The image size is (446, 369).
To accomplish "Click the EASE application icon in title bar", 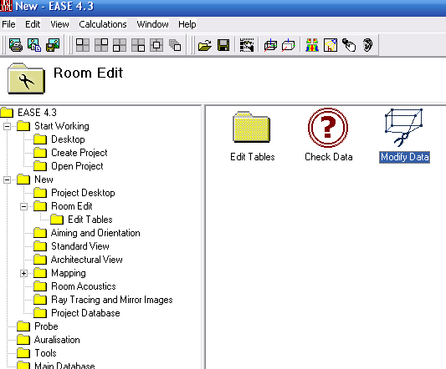I will [x=6, y=6].
